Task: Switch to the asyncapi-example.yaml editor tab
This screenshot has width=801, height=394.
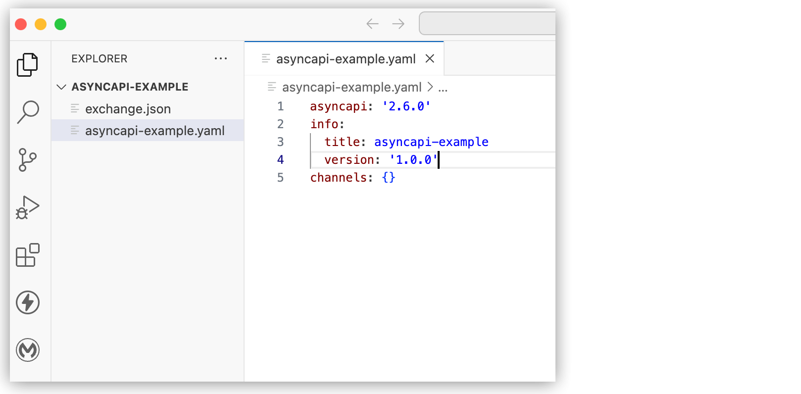Action: click(345, 58)
